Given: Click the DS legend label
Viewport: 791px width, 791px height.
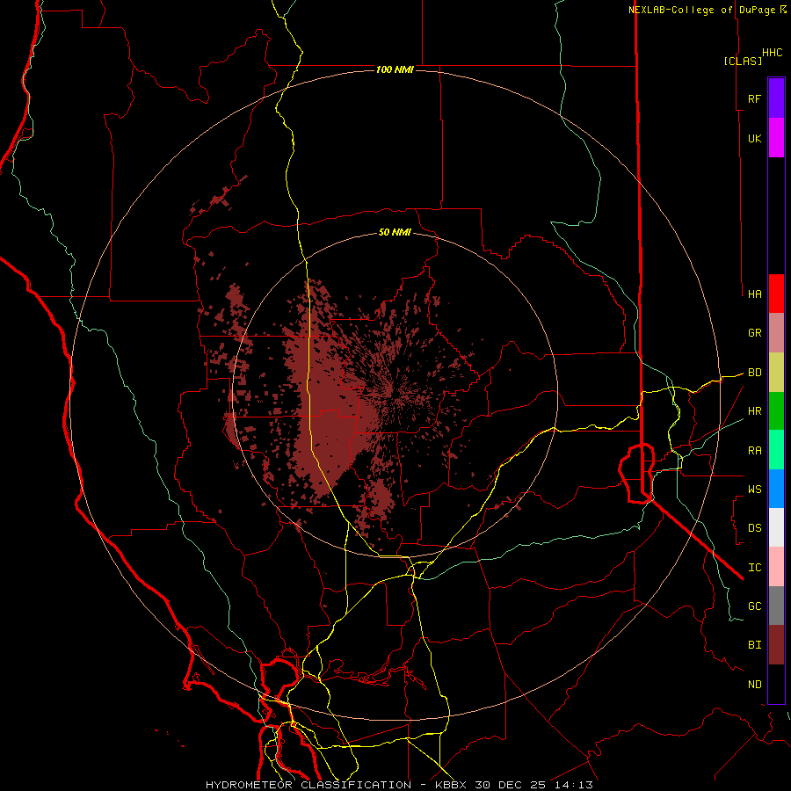Looking at the screenshot, I should point(754,528).
